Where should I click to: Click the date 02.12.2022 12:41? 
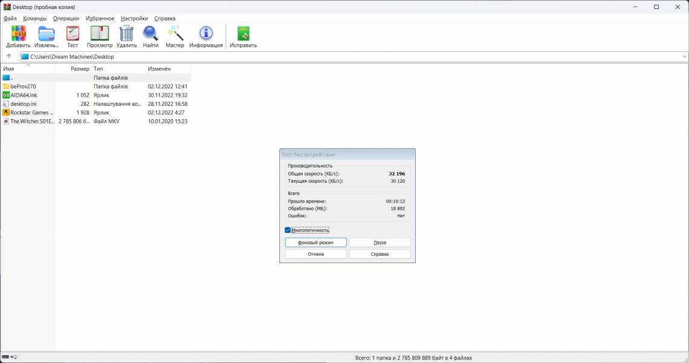[167, 87]
